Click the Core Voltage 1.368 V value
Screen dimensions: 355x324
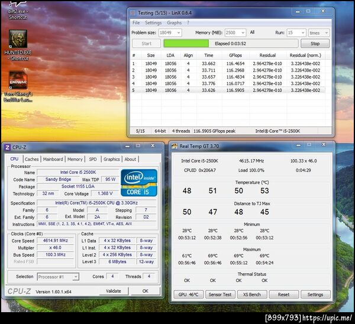coord(105,193)
